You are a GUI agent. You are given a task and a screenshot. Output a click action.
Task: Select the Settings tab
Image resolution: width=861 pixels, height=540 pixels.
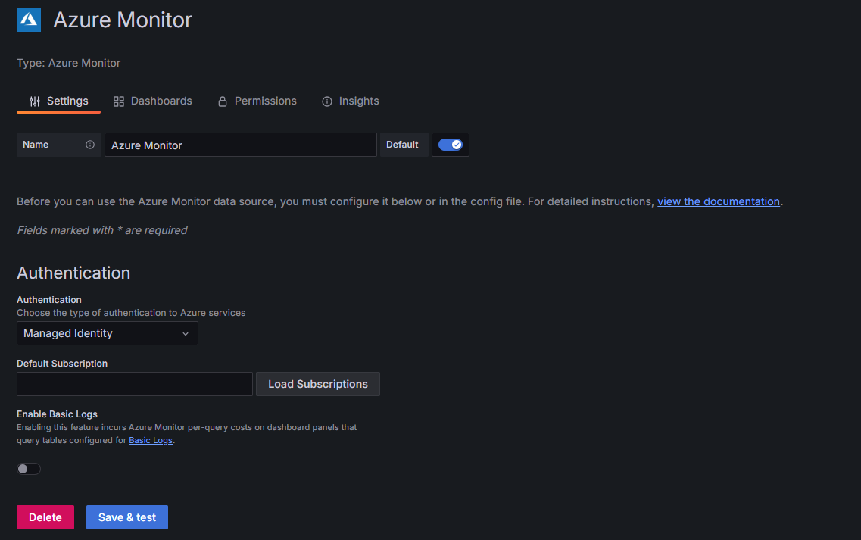coord(59,101)
